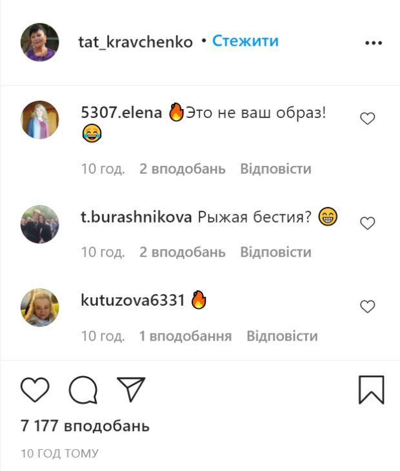Open the tat_kravchenko profile name
The width and height of the screenshot is (400, 471).
click(x=135, y=42)
